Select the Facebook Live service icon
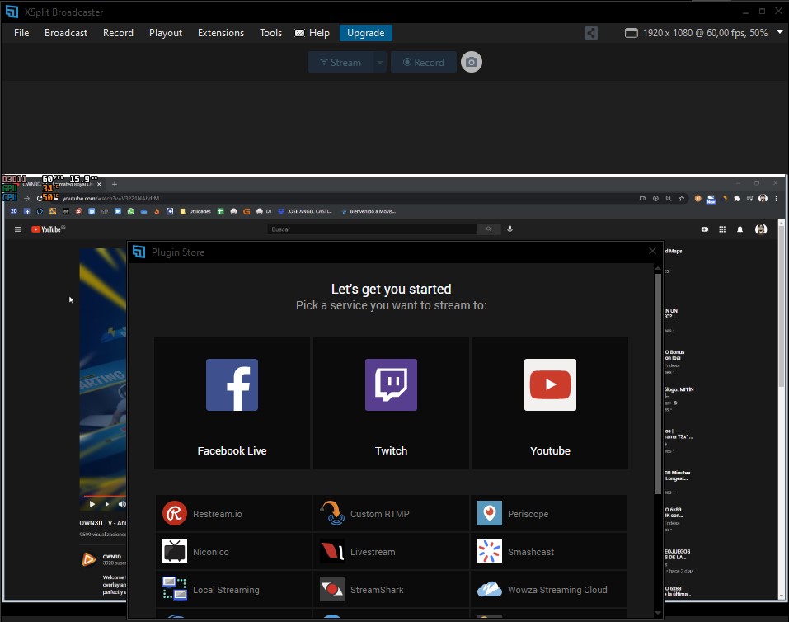The height and width of the screenshot is (622, 789). (232, 385)
